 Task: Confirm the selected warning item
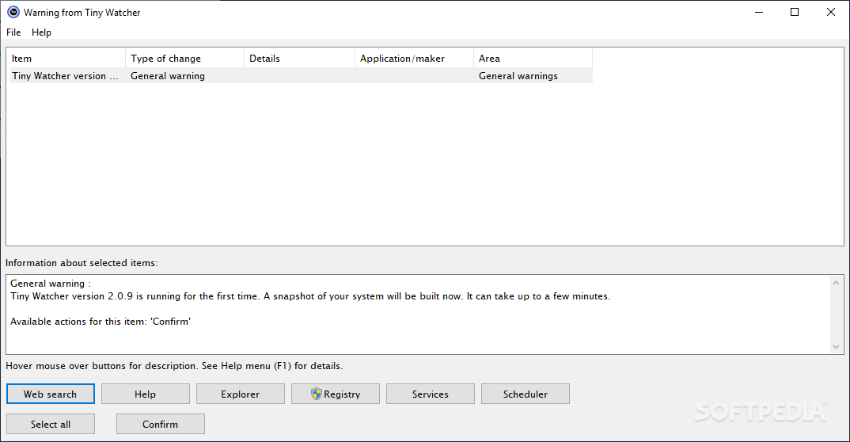[x=161, y=424]
